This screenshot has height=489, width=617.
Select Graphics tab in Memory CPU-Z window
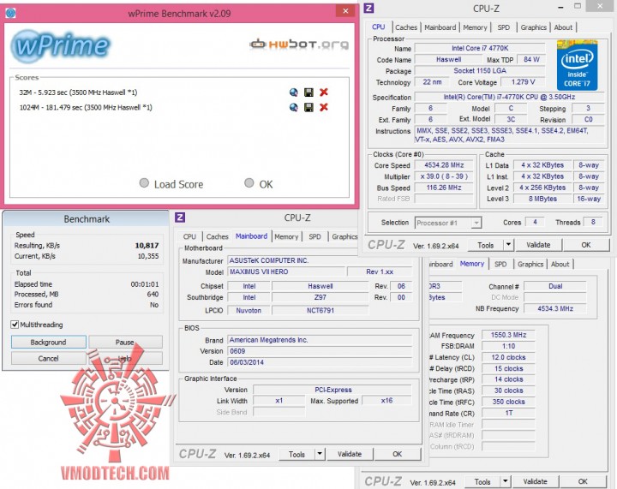click(x=530, y=264)
